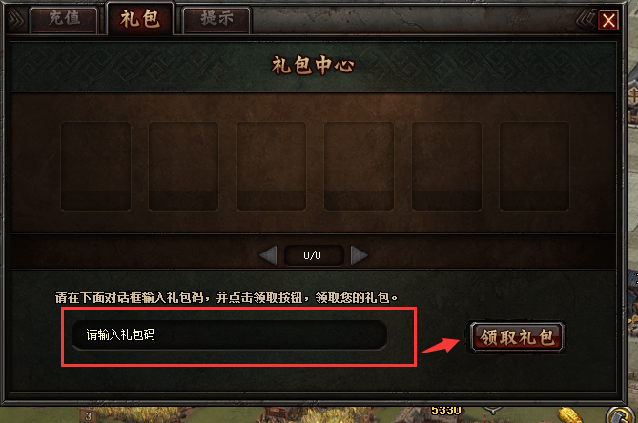The height and width of the screenshot is (423, 638).
Task: Focus the 请输入礼包码 input field
Action: (x=229, y=334)
